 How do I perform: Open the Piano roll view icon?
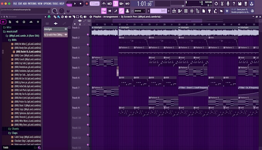click(x=180, y=11)
